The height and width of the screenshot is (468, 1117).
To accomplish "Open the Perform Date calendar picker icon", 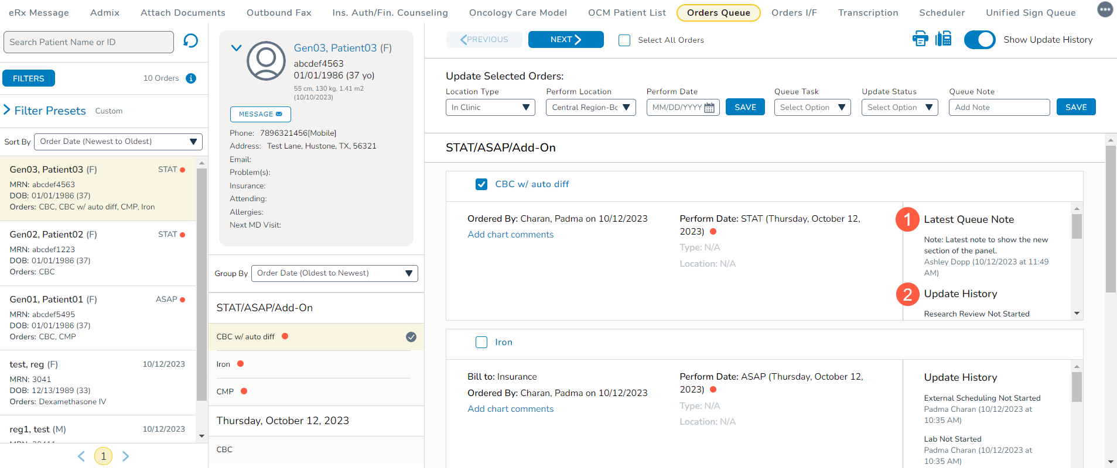I will [709, 108].
